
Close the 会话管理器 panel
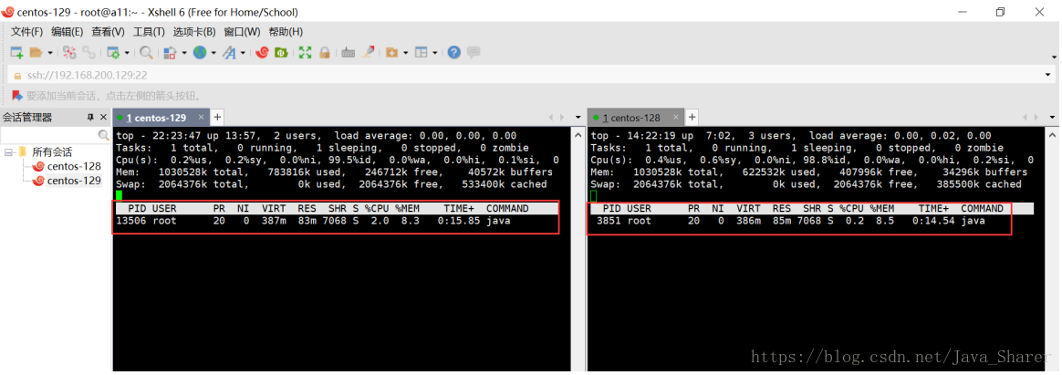(104, 117)
